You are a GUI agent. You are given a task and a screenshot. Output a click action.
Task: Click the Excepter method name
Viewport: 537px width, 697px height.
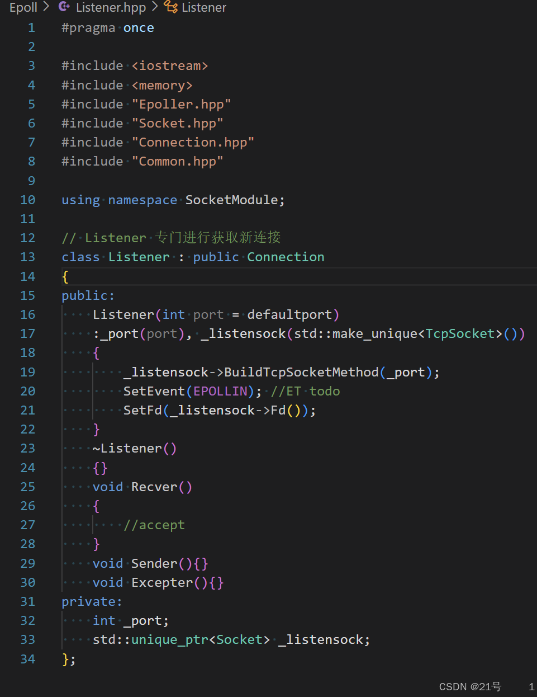tap(162, 582)
